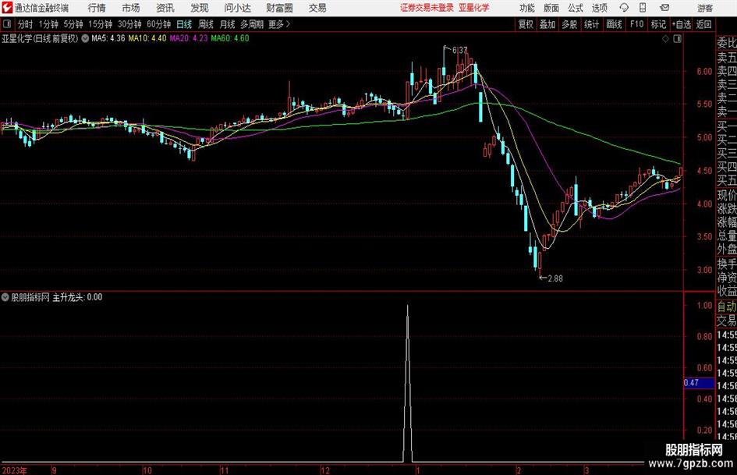Open the 财富圈 menu

[279, 8]
